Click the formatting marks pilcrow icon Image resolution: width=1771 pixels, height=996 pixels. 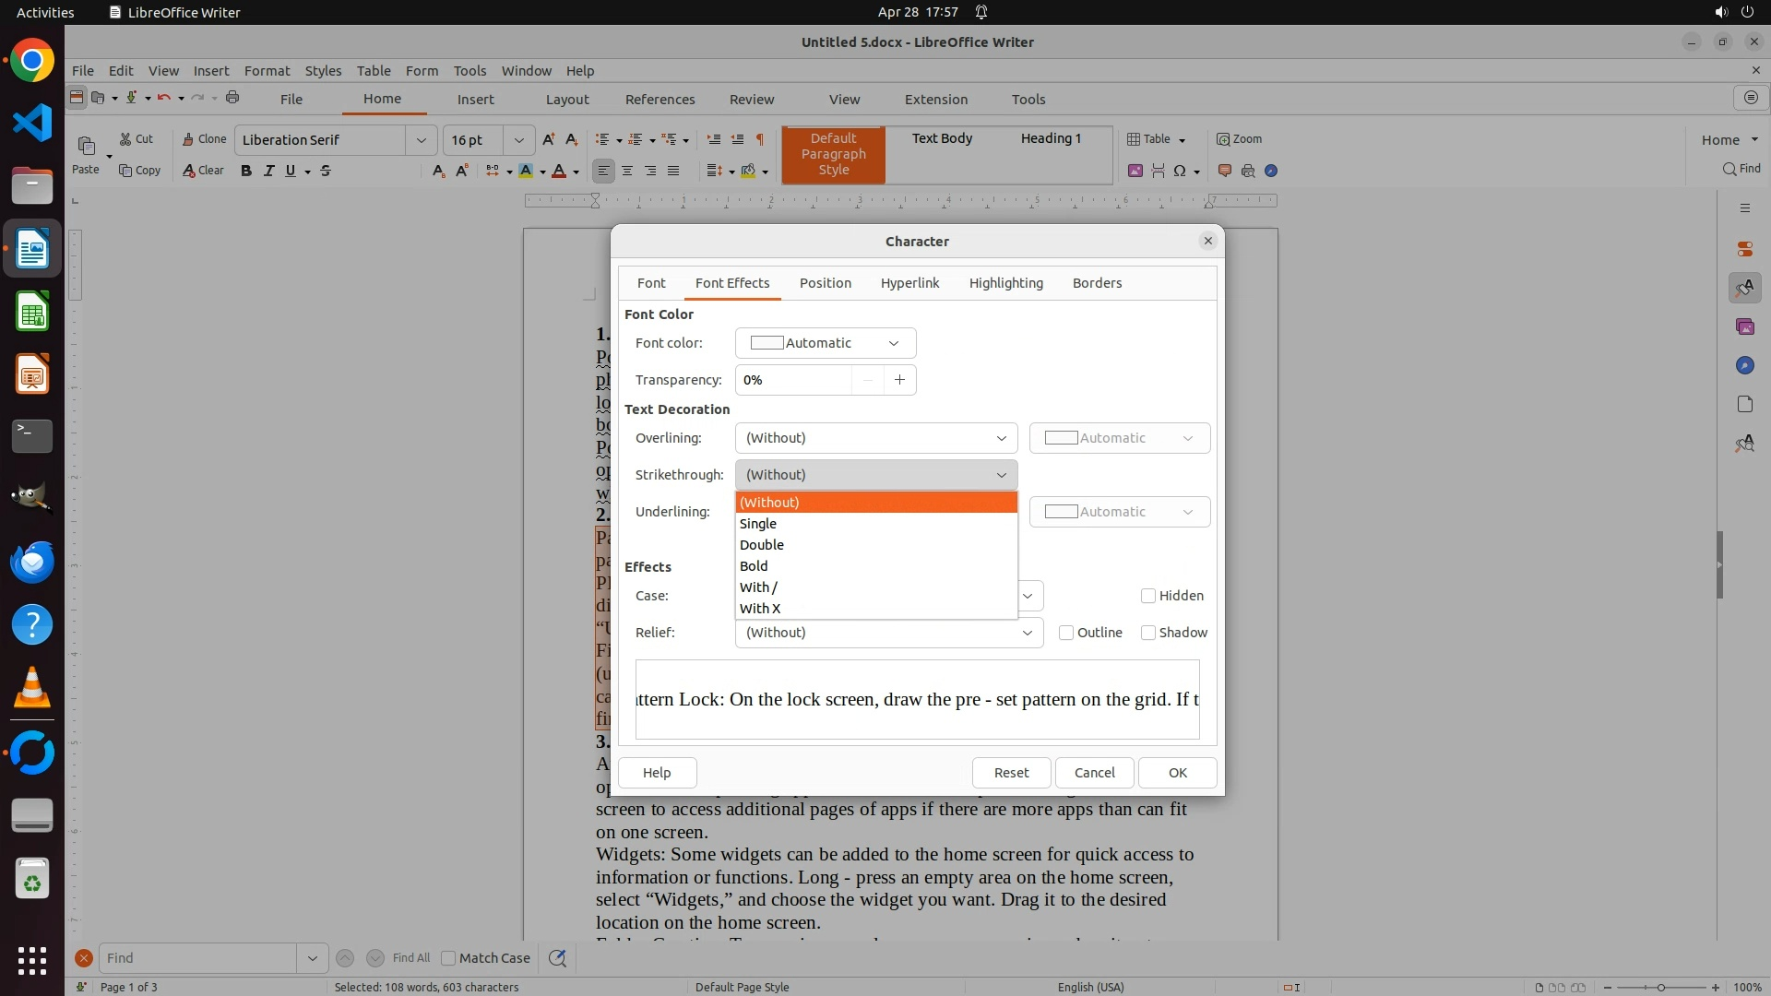tap(760, 139)
